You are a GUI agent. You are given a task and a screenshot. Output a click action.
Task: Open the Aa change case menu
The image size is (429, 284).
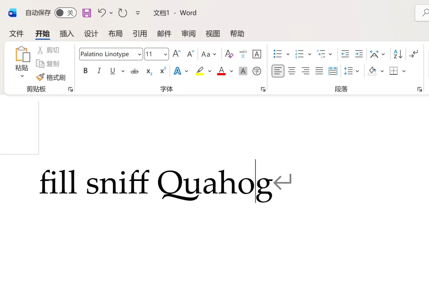coord(209,54)
